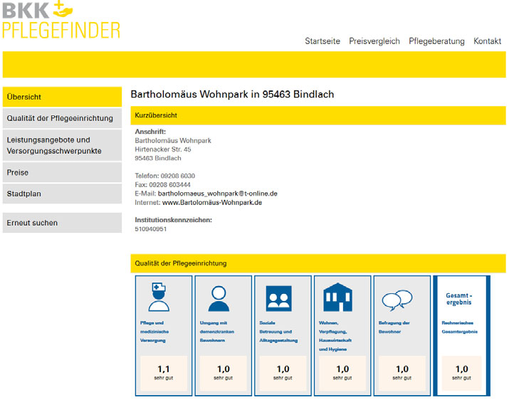
Task: Click the score box under Wohnen, Verpflegung
Action: (x=342, y=373)
